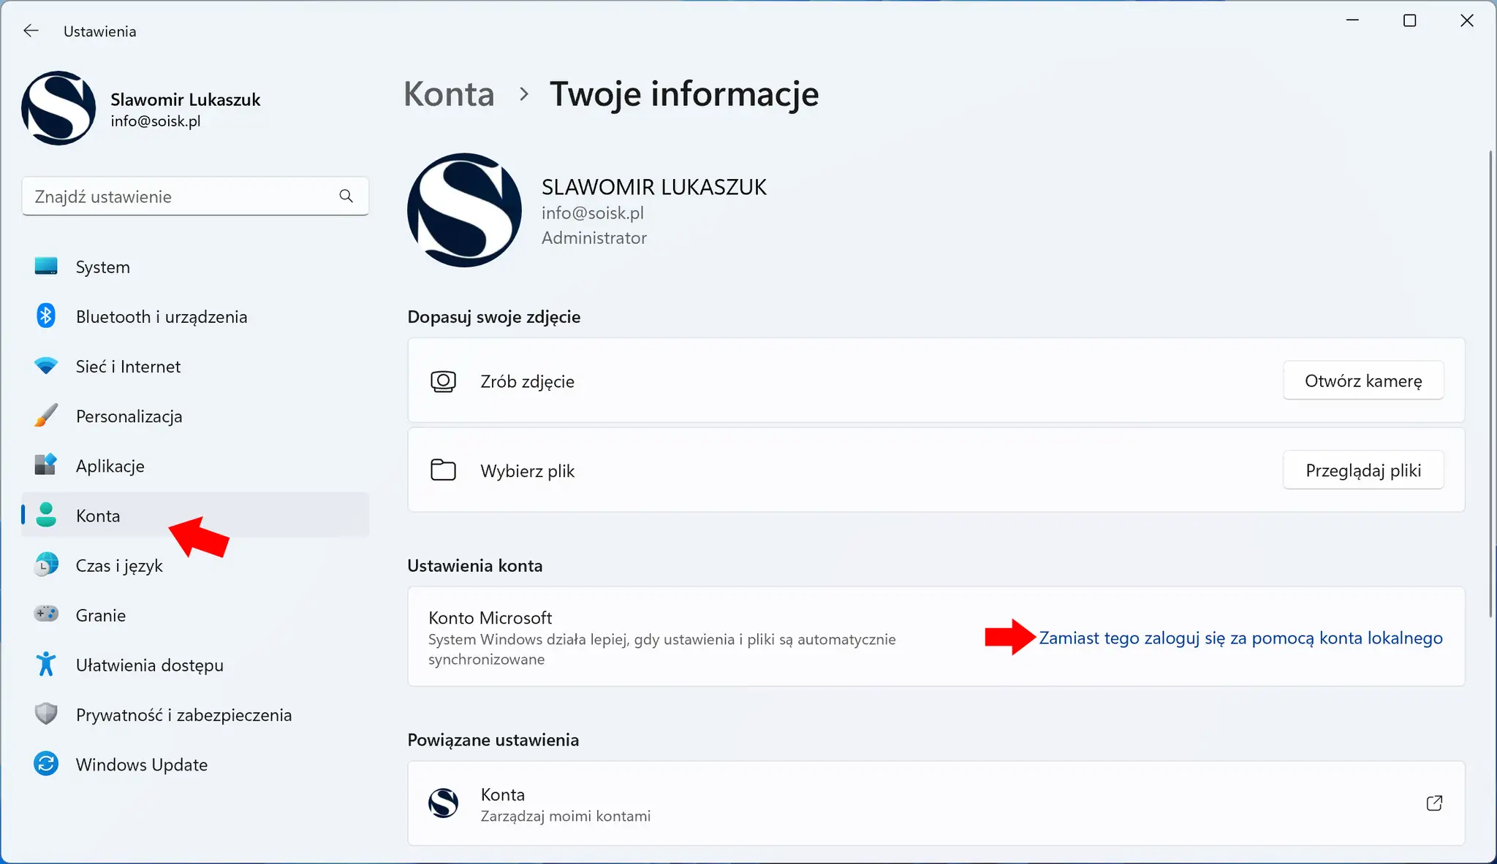Click the folder icon next to Wybierz plik
1497x864 pixels.
(x=442, y=470)
